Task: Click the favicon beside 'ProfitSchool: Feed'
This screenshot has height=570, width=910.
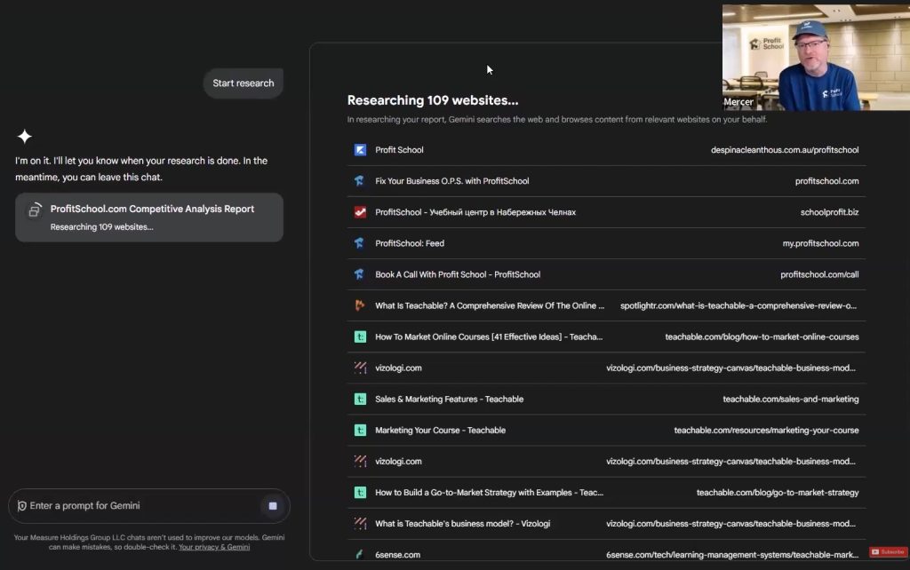Action: coord(361,243)
